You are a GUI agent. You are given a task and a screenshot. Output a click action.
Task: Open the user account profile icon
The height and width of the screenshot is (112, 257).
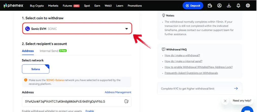(219, 6)
